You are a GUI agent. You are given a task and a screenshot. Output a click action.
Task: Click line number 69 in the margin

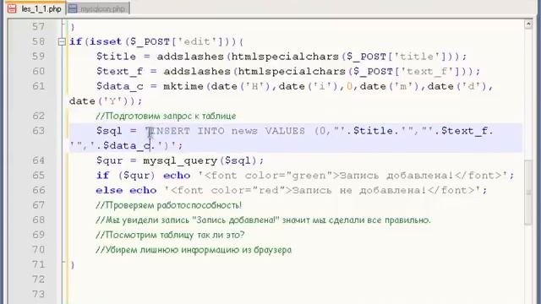click(38, 235)
